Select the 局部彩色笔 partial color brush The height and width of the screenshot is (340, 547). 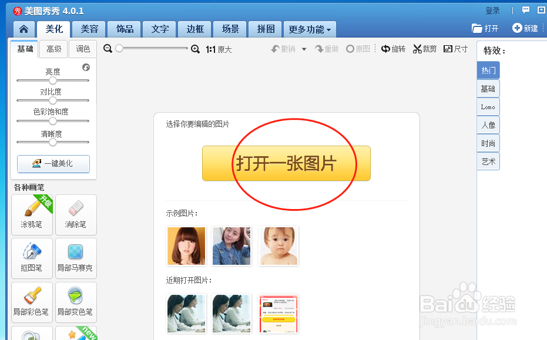[32, 302]
